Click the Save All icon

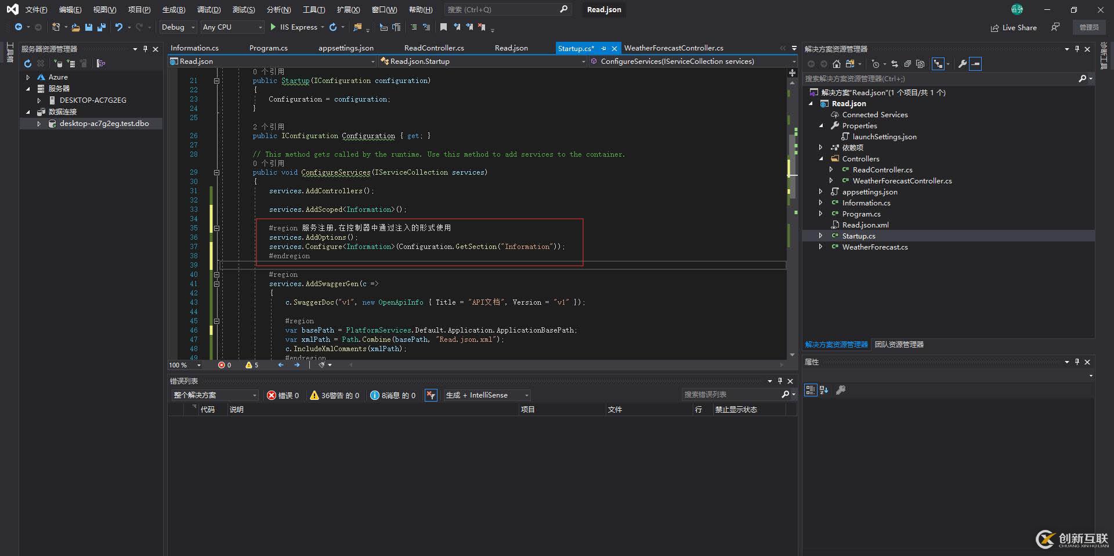(x=101, y=27)
